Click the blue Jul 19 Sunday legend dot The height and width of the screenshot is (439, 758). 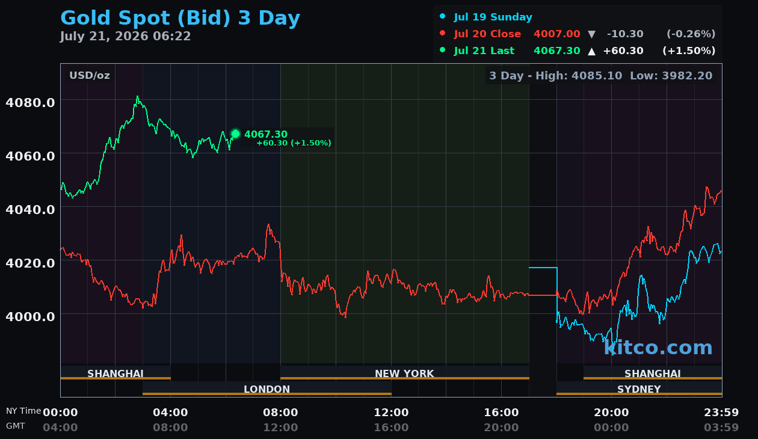[443, 17]
